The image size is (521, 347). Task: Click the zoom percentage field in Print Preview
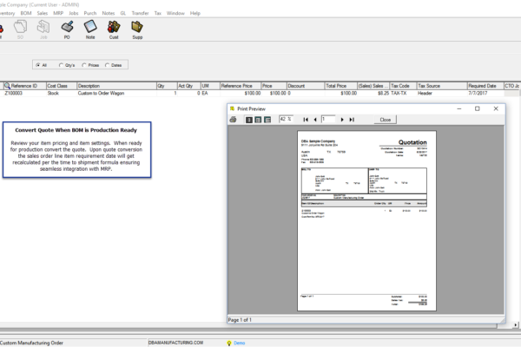tap(286, 119)
